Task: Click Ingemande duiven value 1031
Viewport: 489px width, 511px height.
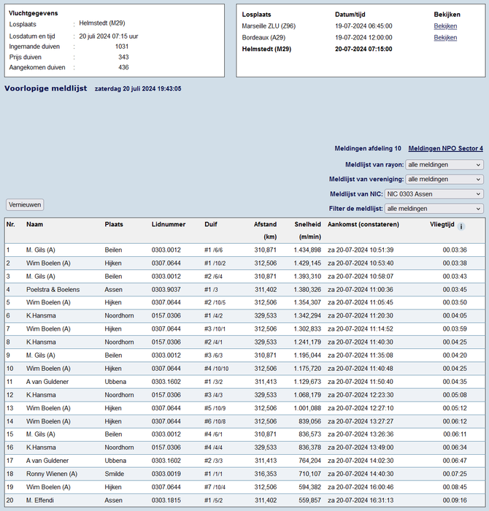Action: point(122,46)
